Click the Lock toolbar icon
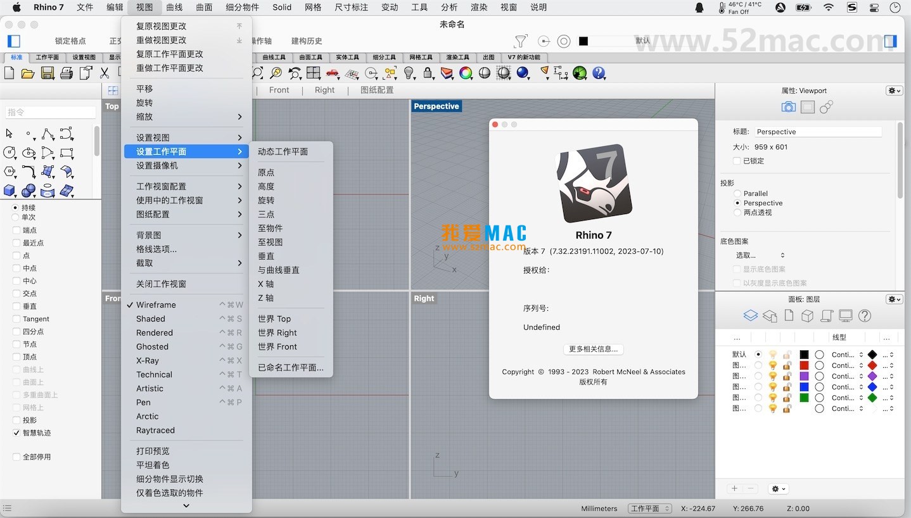 (428, 73)
